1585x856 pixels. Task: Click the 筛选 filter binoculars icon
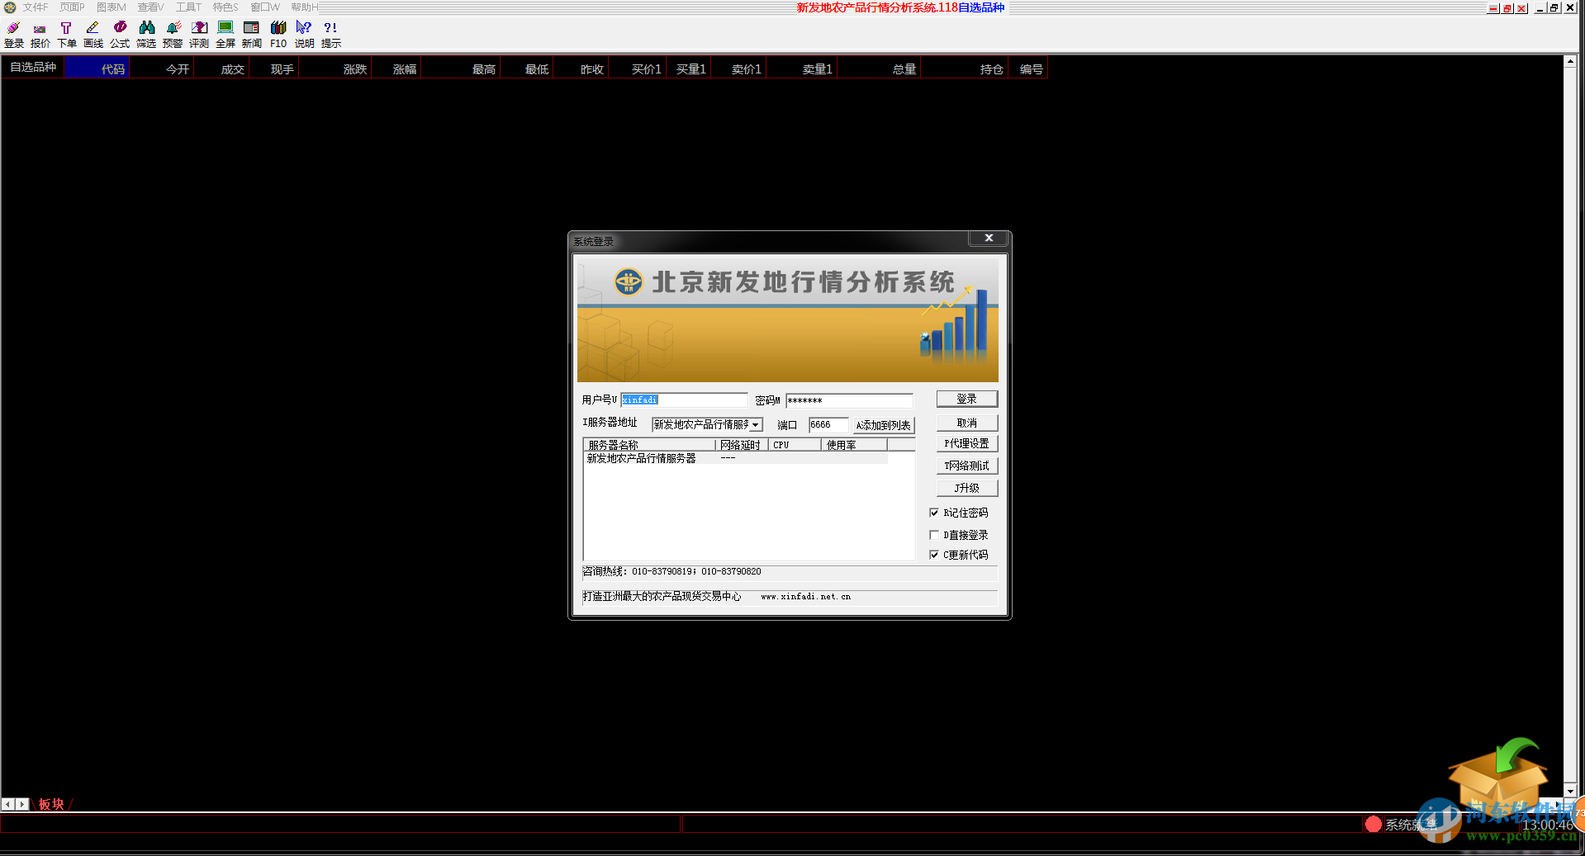[x=146, y=35]
